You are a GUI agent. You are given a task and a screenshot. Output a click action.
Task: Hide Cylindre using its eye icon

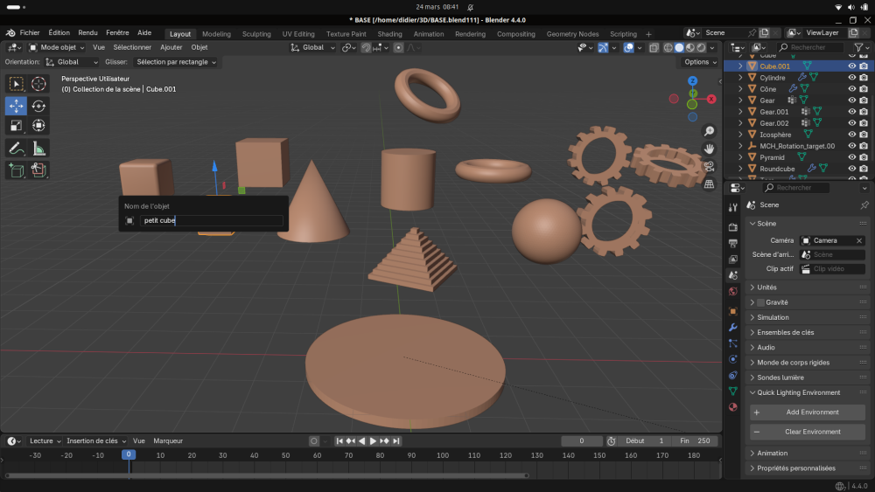[x=851, y=78]
